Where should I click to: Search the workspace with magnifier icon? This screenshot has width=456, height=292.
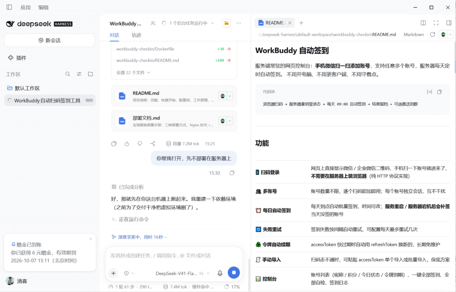tap(68, 74)
